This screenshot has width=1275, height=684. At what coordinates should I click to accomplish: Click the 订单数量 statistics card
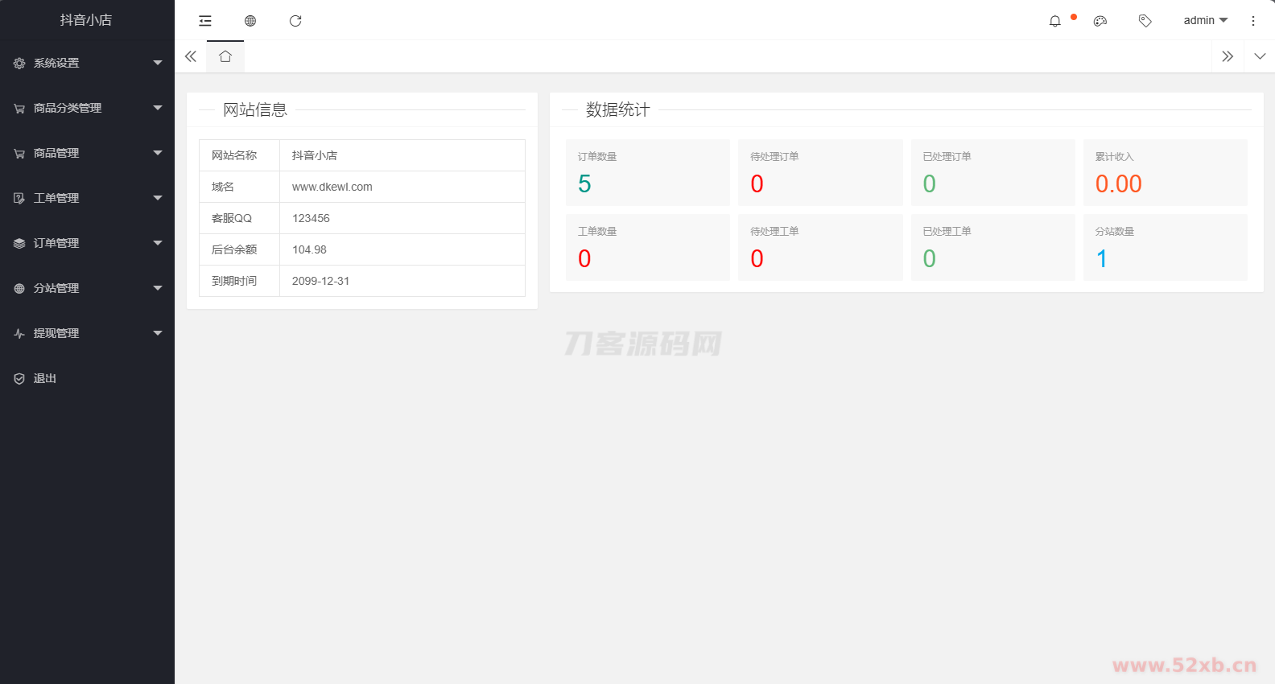point(647,172)
